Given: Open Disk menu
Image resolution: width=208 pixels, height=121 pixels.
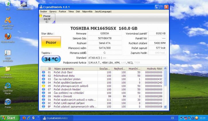Looking at the screenshot, I should [x=78, y=11].
